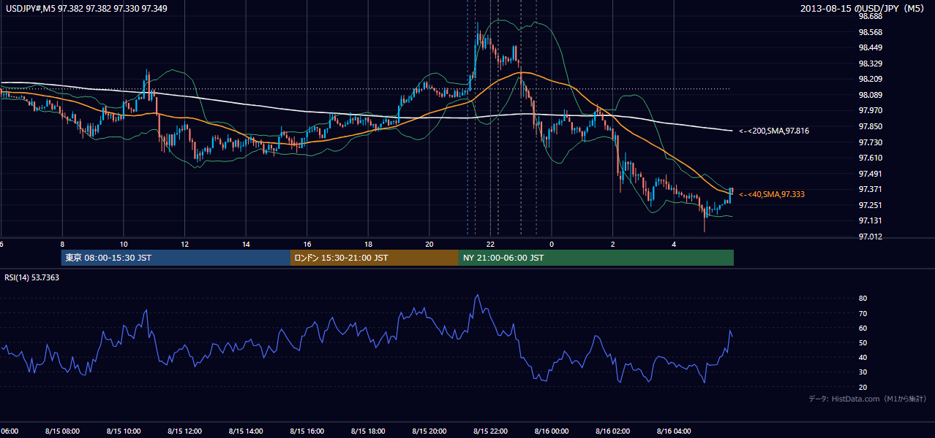Click the 8/15 12:00 bottom time label
Screen dimensions: 935x438
point(184,431)
